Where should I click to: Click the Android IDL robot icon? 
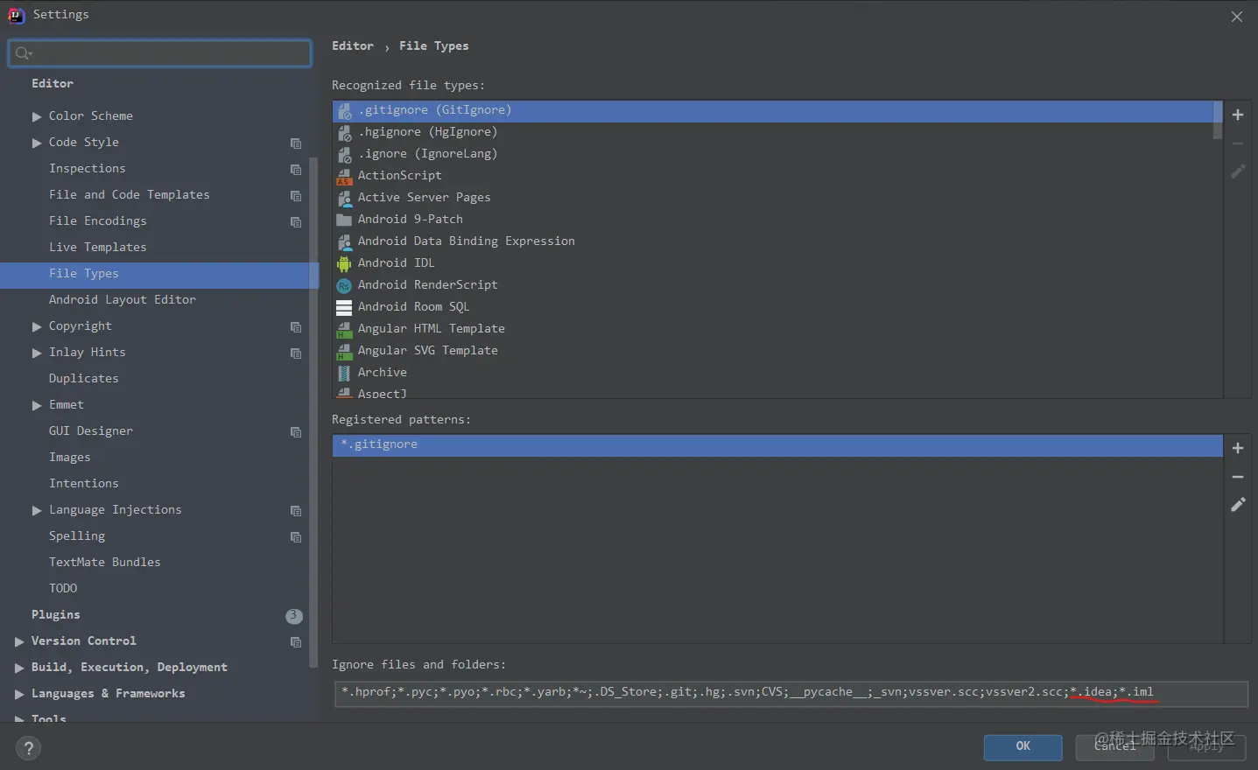point(344,263)
